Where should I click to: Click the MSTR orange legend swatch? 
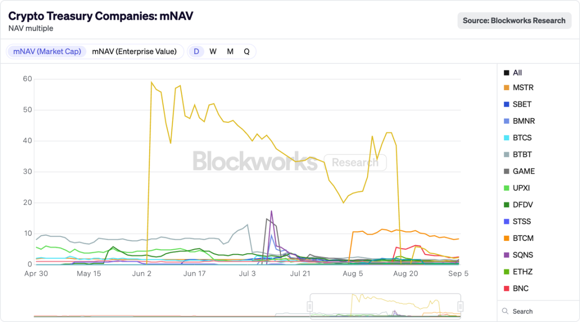click(x=506, y=88)
